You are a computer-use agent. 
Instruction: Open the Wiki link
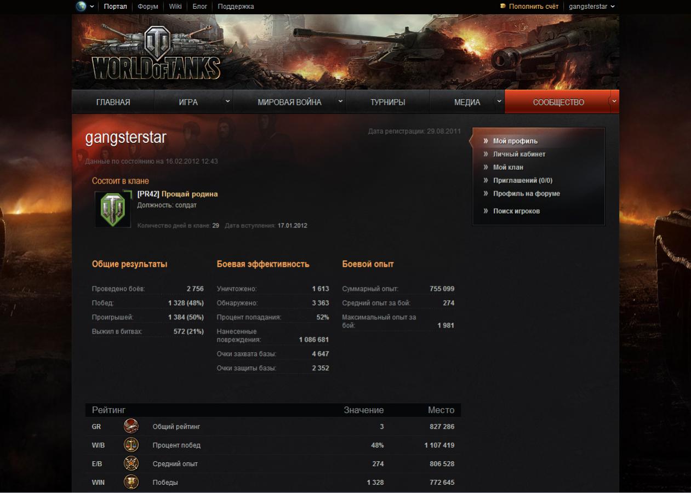[x=175, y=7]
